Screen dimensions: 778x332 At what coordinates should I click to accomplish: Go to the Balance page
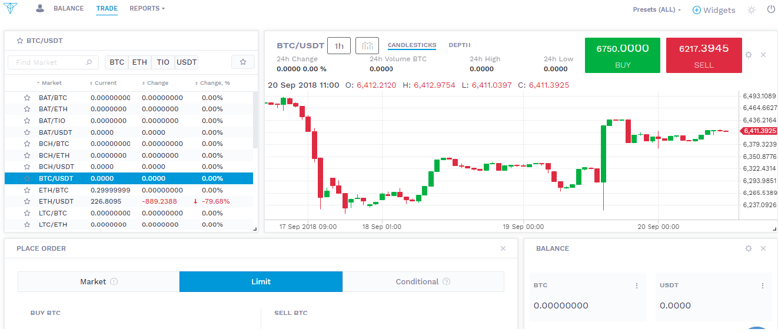pos(68,9)
